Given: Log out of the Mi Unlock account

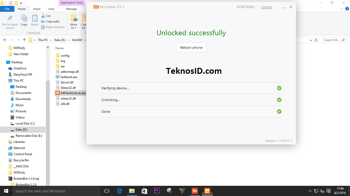Looking at the screenshot, I should point(266,7).
